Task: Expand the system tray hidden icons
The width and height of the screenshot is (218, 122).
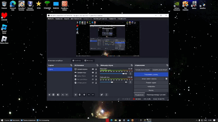Action: point(197,120)
